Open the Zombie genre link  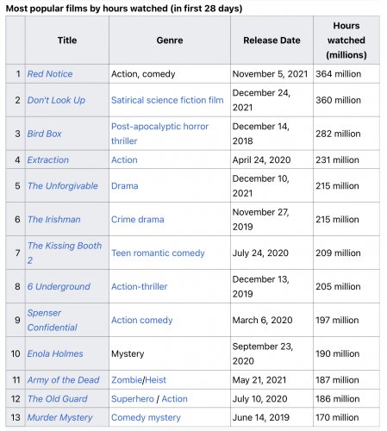point(127,380)
